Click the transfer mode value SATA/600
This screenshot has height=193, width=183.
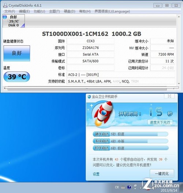(90, 61)
